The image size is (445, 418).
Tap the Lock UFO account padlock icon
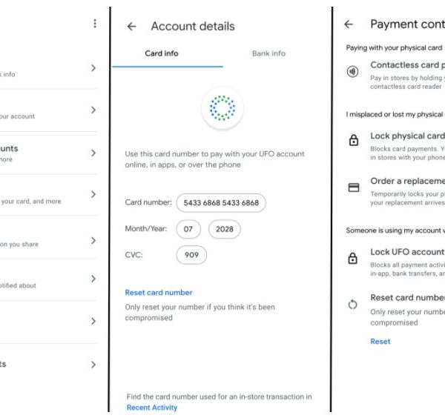point(353,259)
